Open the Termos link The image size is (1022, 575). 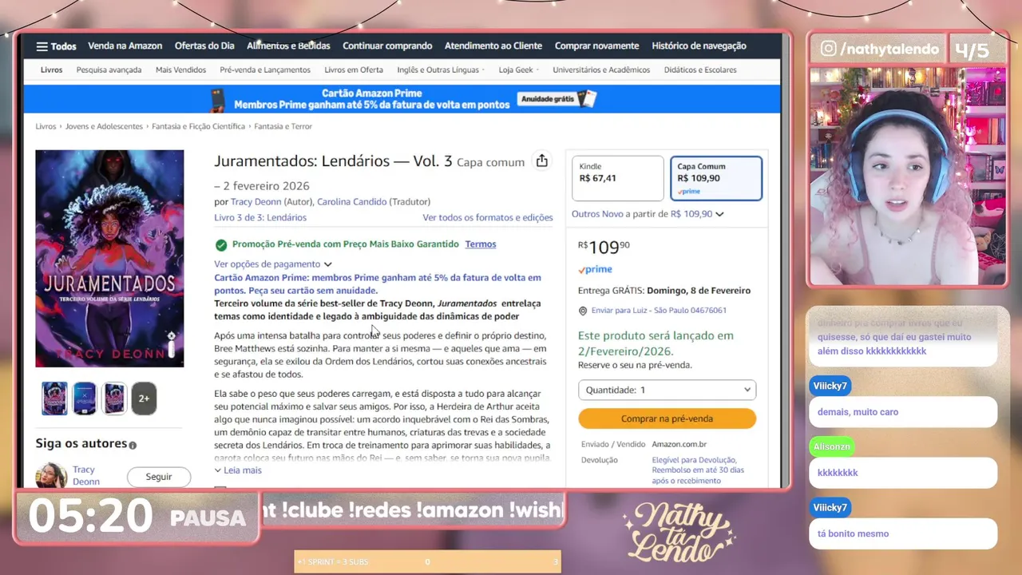tap(481, 244)
